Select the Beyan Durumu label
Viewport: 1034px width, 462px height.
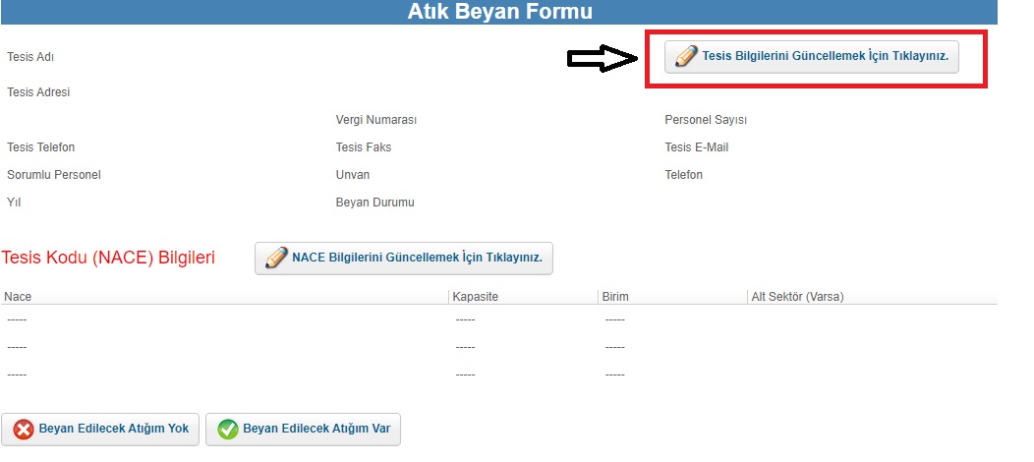[374, 202]
